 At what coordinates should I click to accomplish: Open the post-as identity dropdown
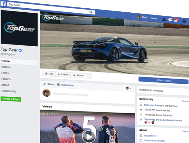129,88
